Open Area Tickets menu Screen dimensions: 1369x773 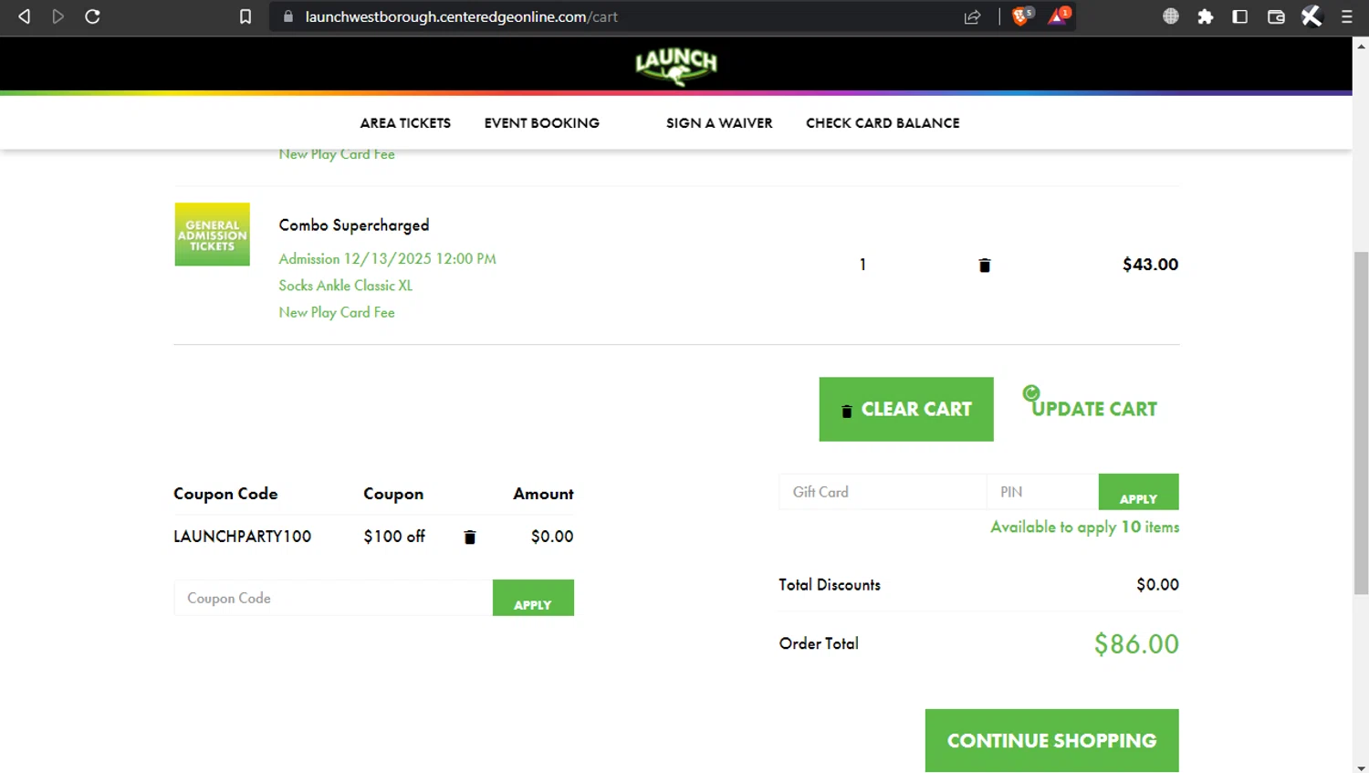tap(405, 123)
